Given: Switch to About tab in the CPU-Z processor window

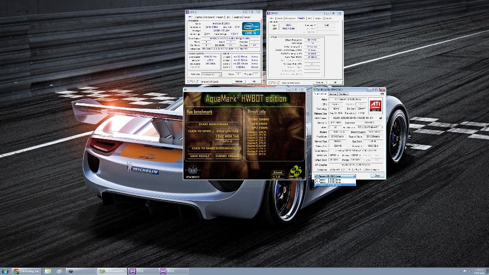Looking at the screenshot, I should point(246,17).
